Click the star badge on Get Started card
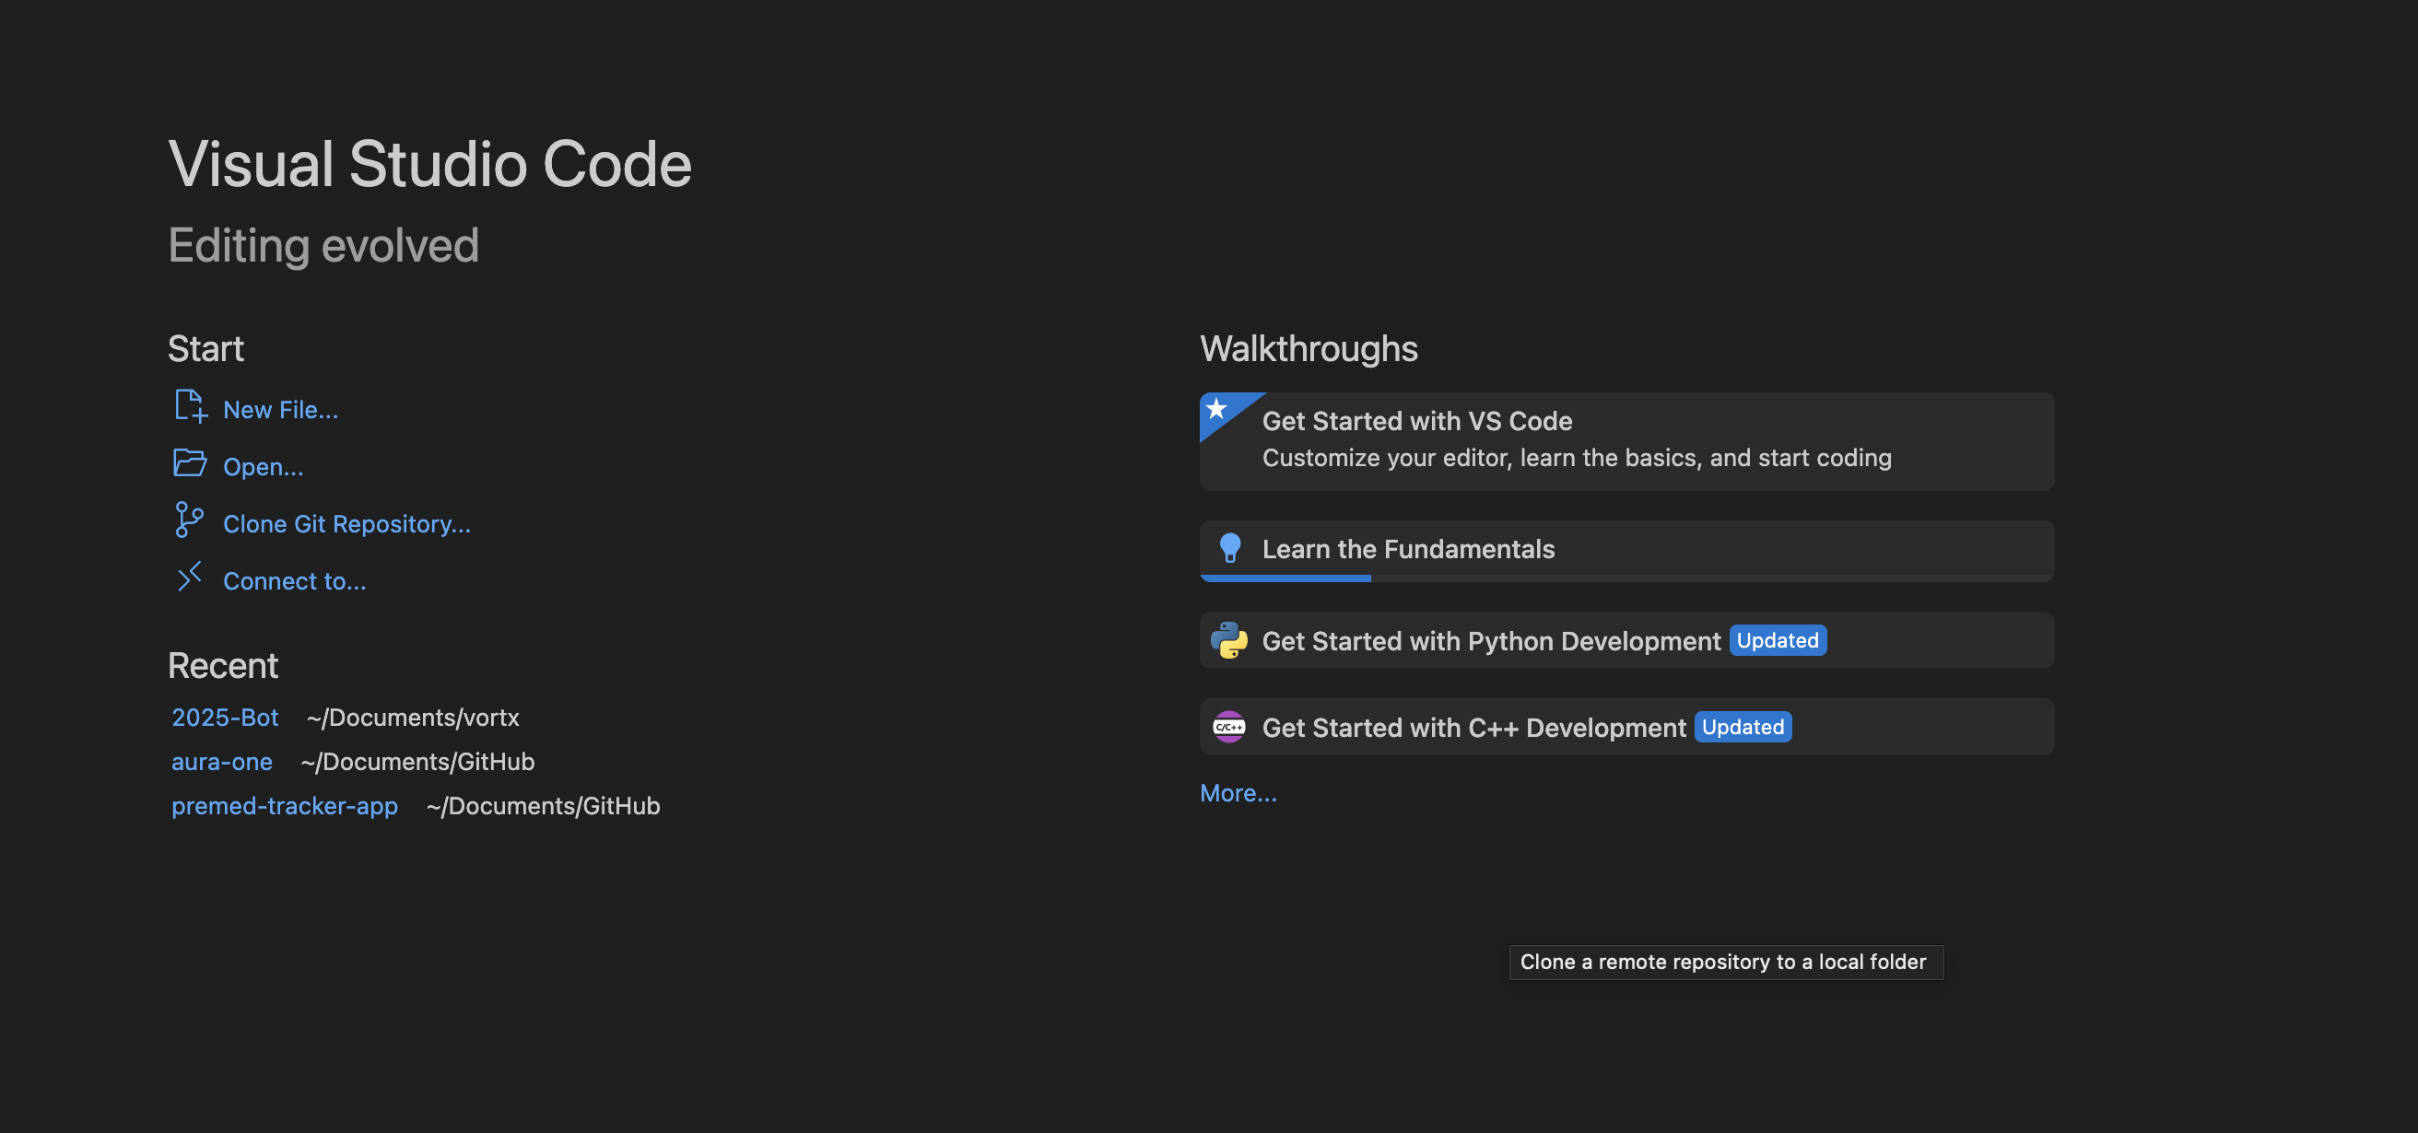 pos(1217,409)
